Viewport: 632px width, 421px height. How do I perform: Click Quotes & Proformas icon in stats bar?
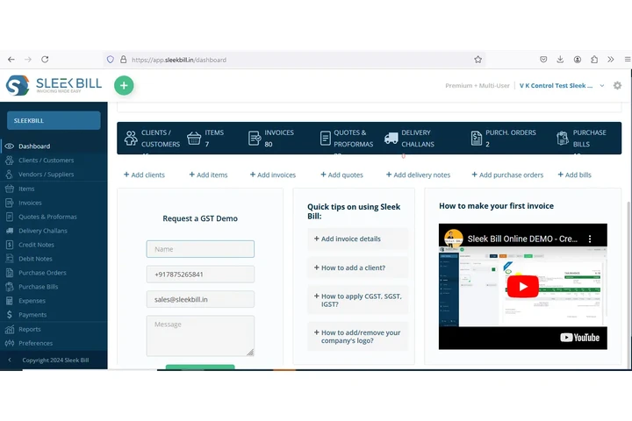(326, 139)
